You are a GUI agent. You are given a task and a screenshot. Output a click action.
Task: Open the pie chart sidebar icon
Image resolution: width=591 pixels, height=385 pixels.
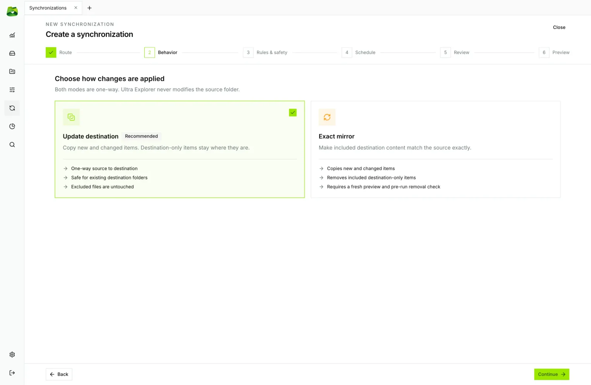tap(12, 126)
